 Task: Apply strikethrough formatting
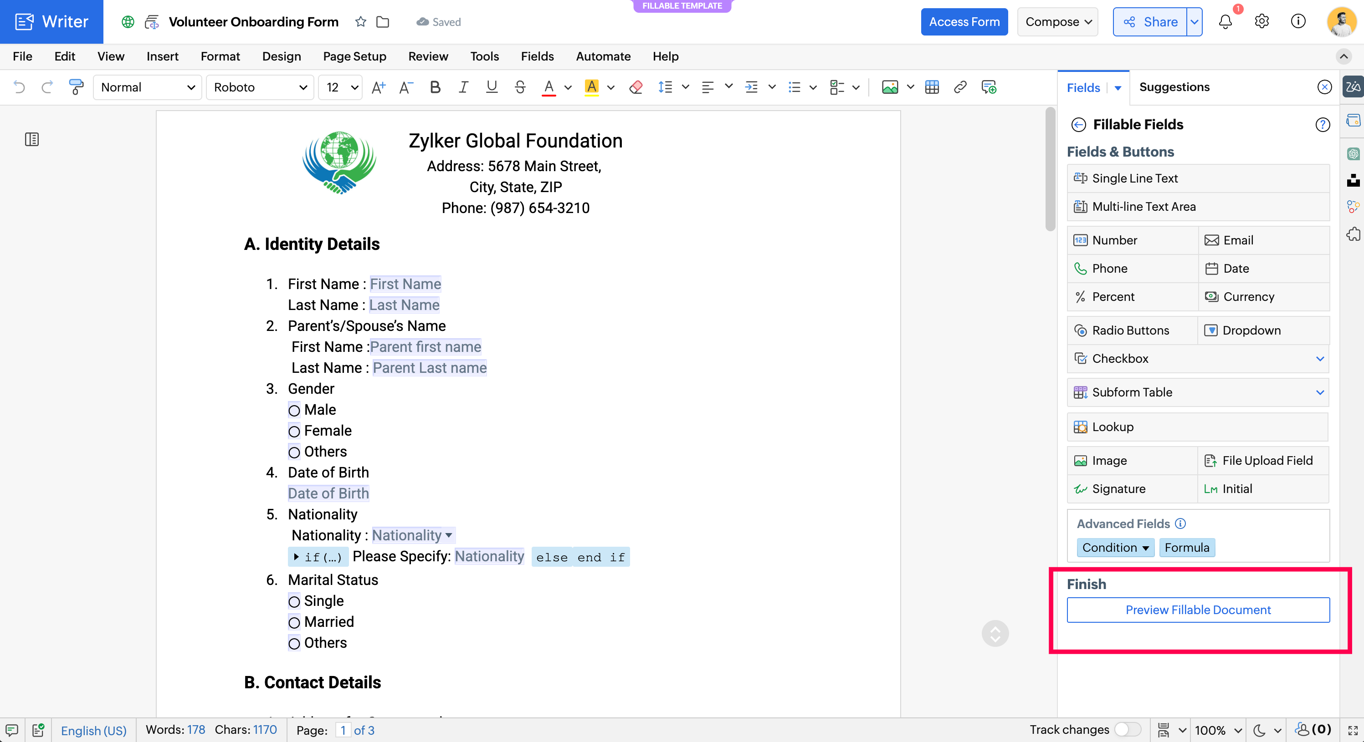point(520,87)
